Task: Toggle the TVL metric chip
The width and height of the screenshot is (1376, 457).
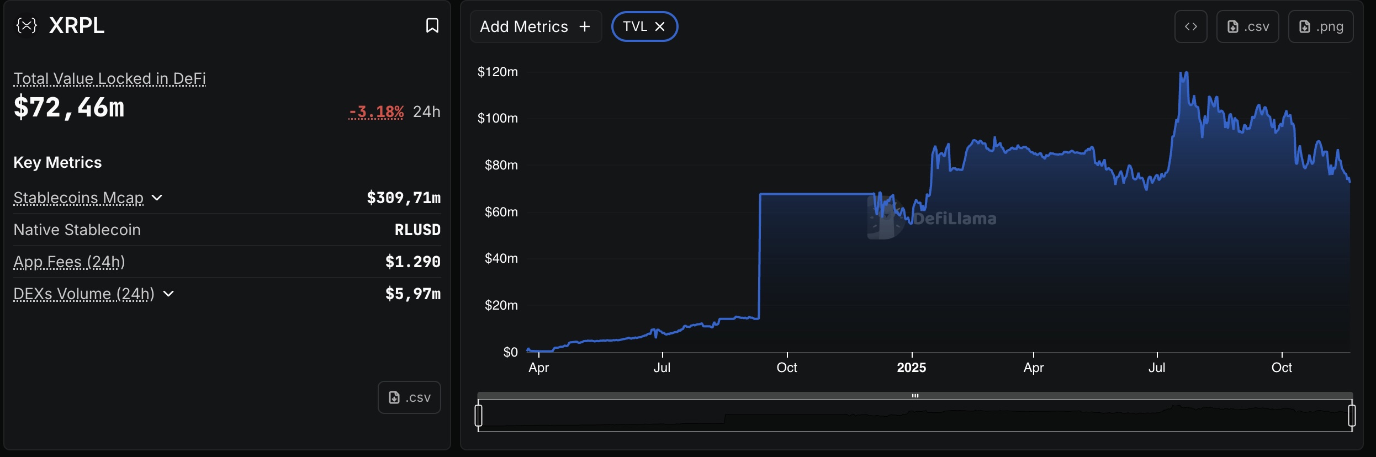Action: coord(635,26)
